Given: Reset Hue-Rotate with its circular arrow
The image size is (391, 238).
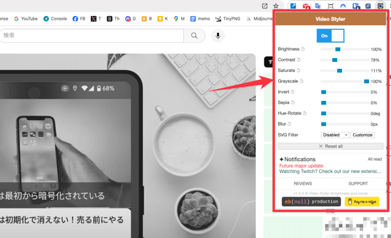Looking at the screenshot, I should [305, 113].
